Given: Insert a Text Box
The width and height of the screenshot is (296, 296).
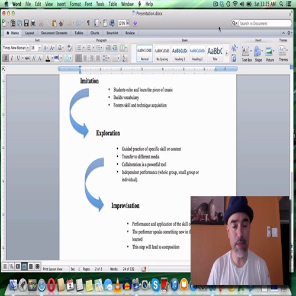Looking at the screenshot, I should [x=247, y=54].
